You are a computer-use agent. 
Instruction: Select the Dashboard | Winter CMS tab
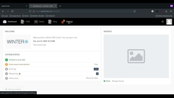click(43, 6)
